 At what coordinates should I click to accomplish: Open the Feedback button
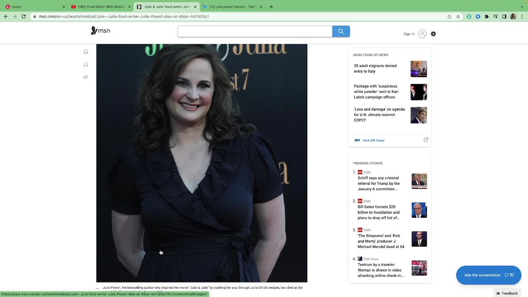click(x=507, y=293)
